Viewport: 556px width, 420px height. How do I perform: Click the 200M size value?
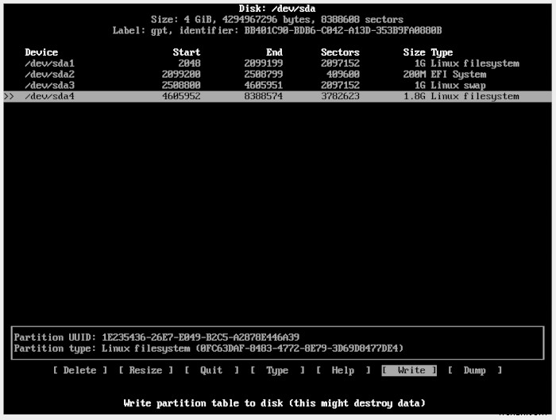click(414, 75)
